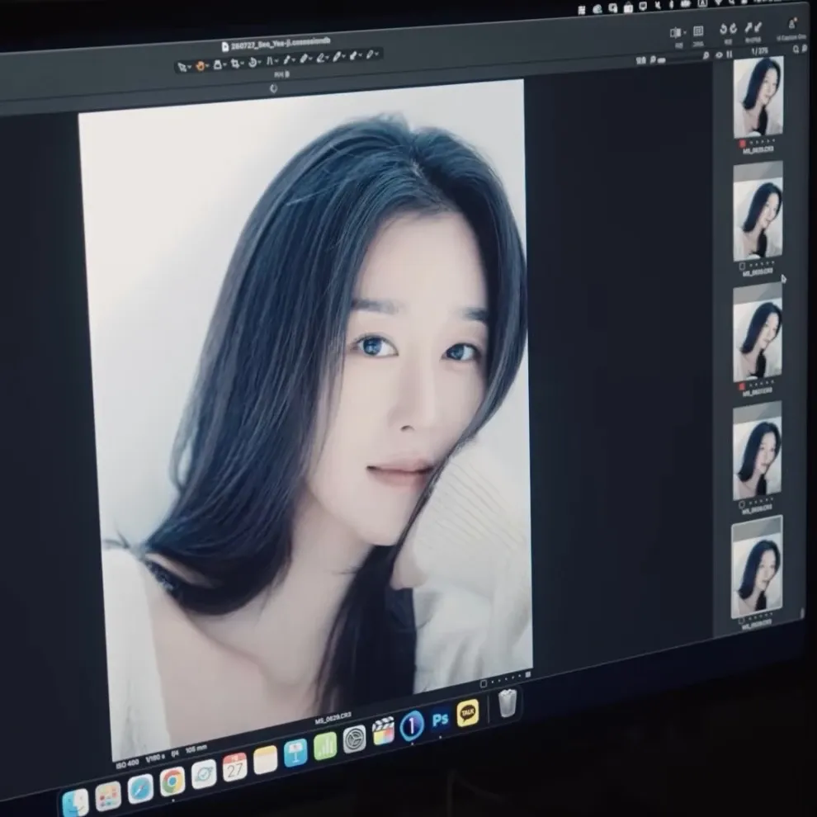Screen dimensions: 817x817
Task: Click the before/after compare view icon
Action: point(675,32)
